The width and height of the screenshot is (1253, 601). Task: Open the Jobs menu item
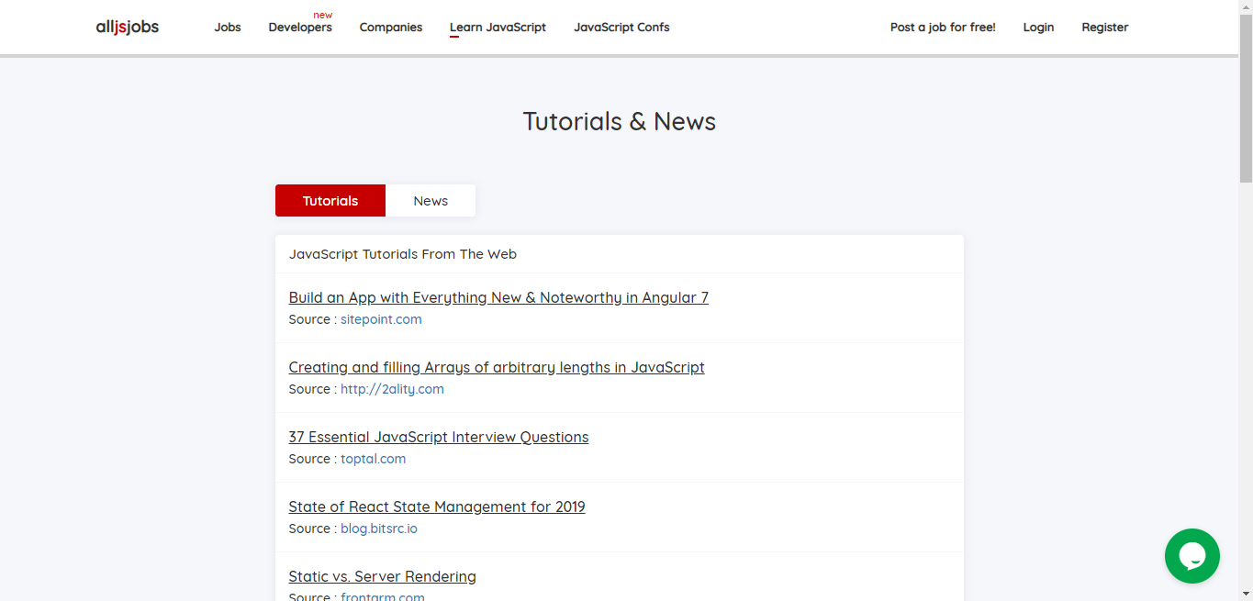pyautogui.click(x=227, y=27)
